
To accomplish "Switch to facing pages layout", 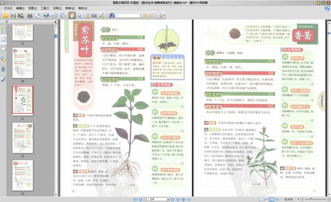I will [x=272, y=199].
